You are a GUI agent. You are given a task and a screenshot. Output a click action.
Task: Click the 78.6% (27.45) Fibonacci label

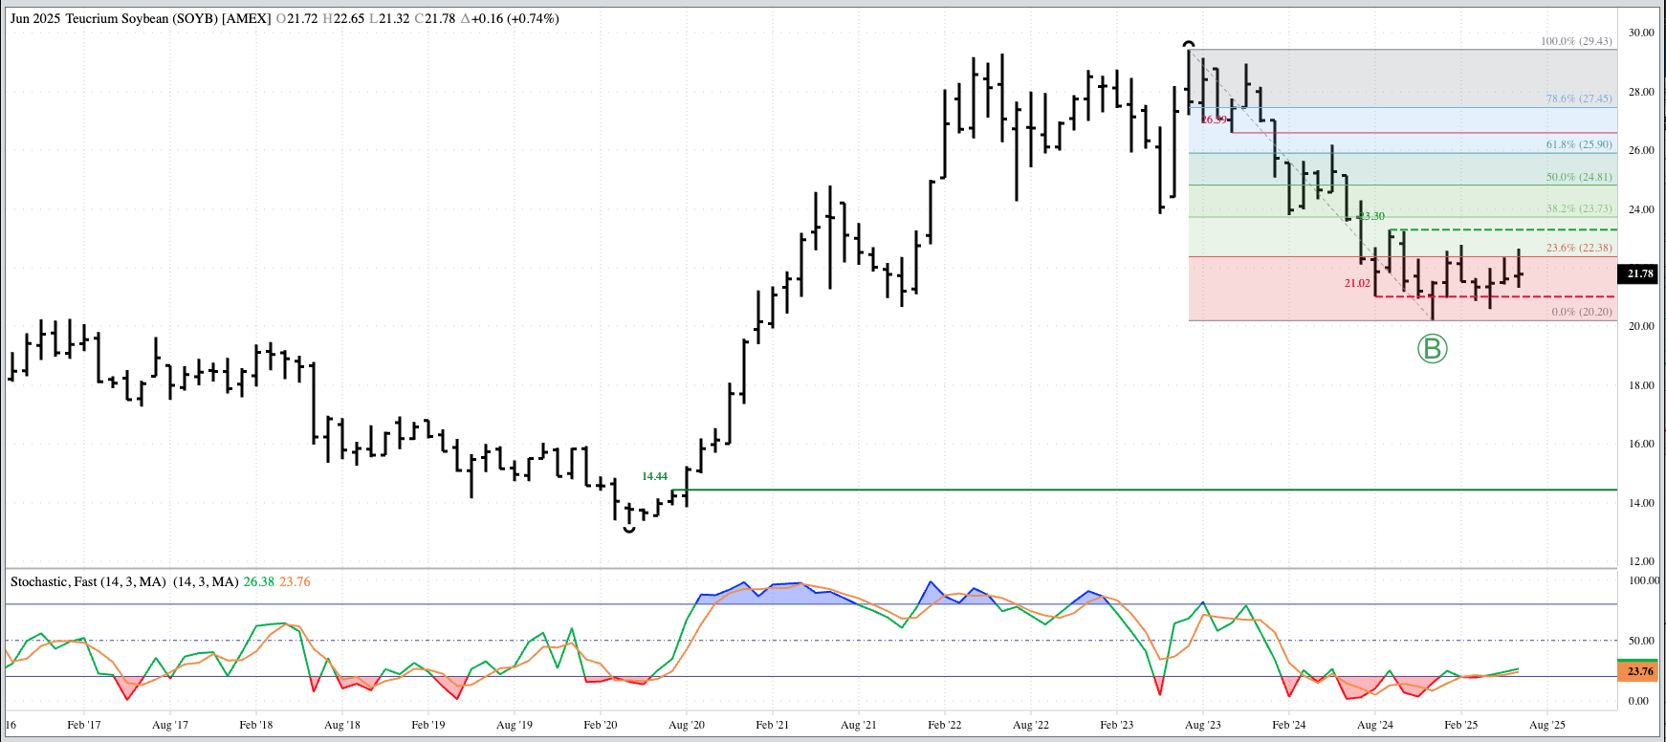1579,98
